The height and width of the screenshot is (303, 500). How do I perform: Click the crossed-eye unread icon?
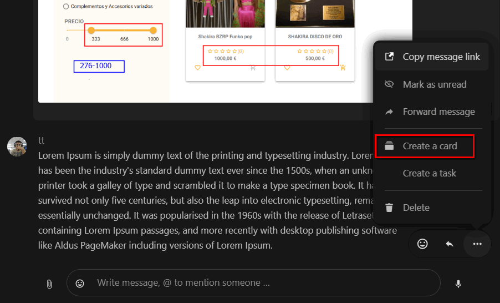pyautogui.click(x=389, y=84)
